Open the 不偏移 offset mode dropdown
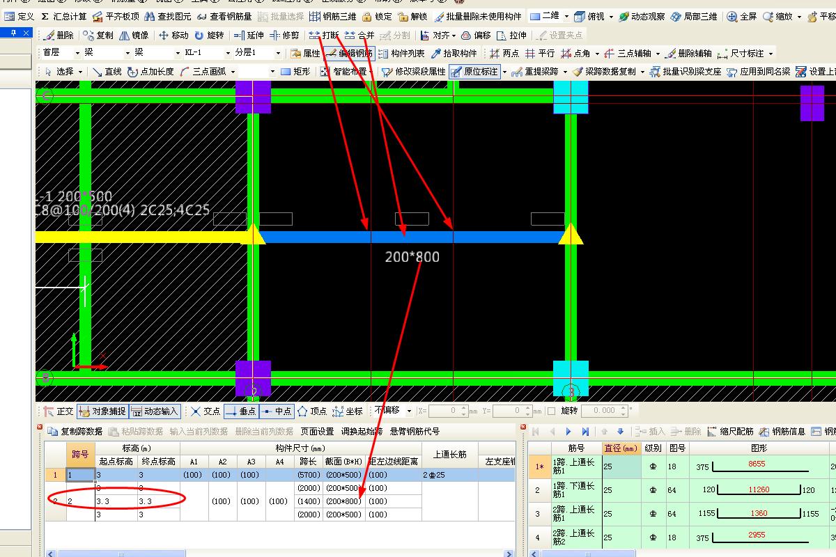Screen dimensions: 836x557 tap(409, 411)
